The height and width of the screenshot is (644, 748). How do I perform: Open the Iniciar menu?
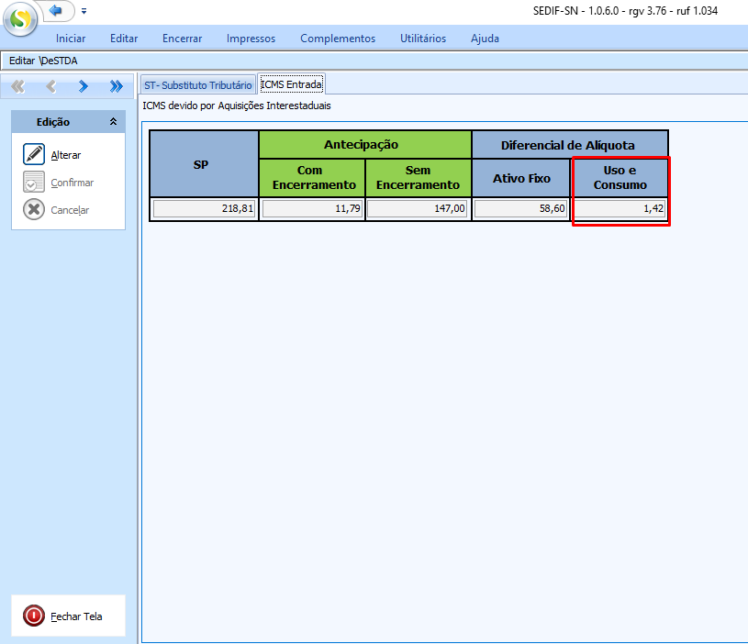click(71, 39)
